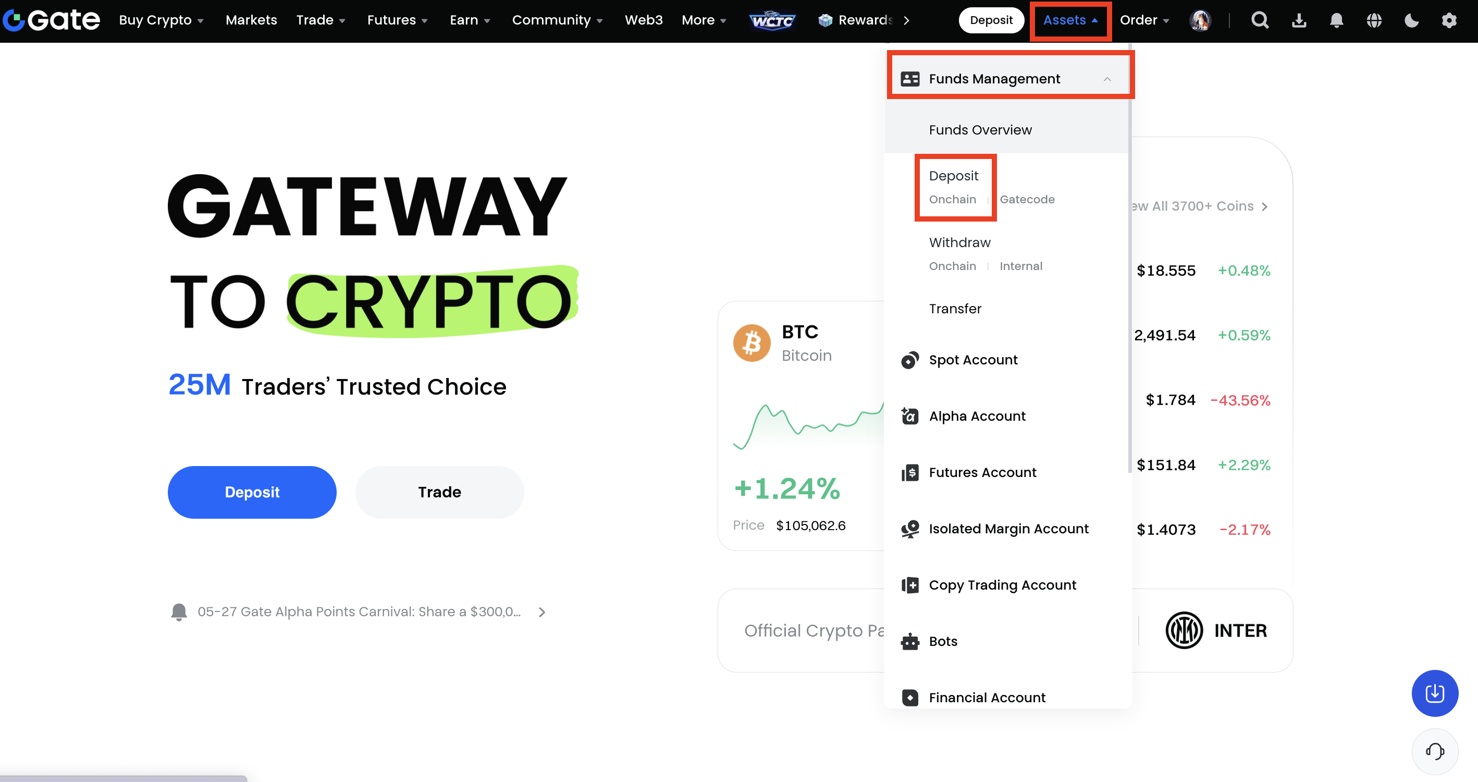This screenshot has height=782, width=1478.
Task: Click the user profile avatar
Action: point(1200,21)
